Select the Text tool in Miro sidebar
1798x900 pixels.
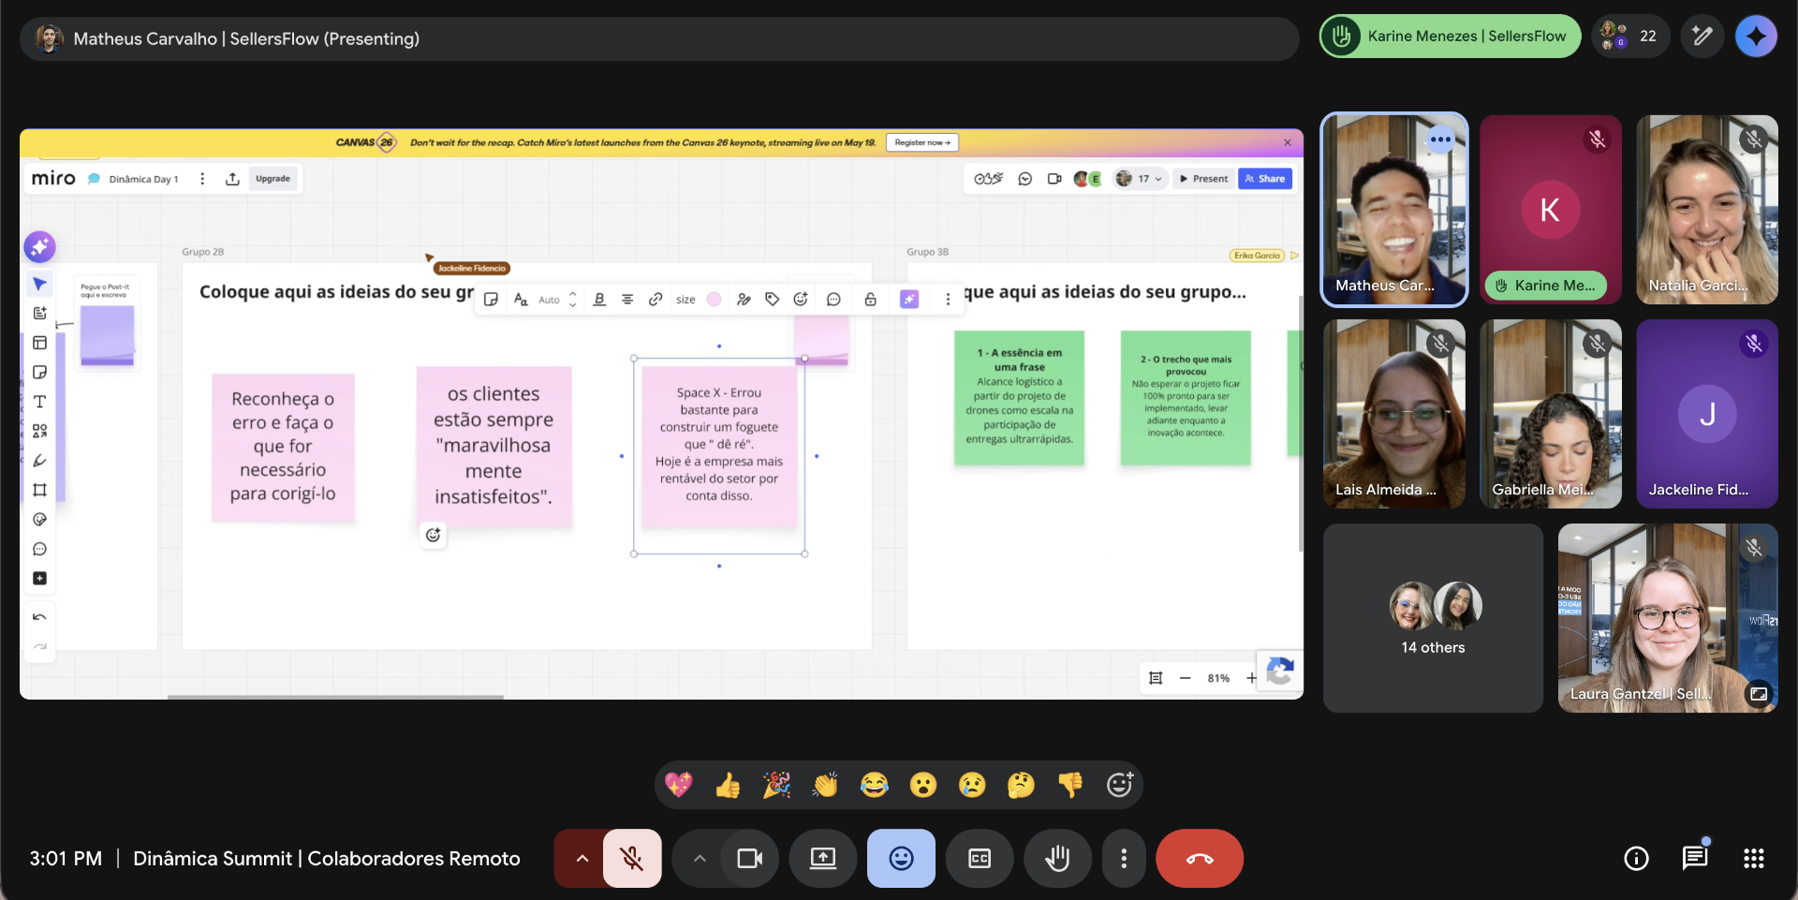39,402
